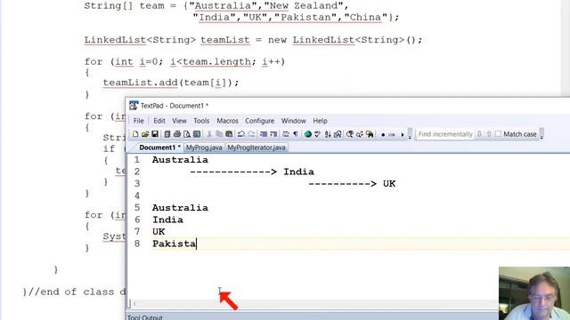Click the Paste clipboard icon
Image resolution: width=570 pixels, height=320 pixels.
click(229, 134)
